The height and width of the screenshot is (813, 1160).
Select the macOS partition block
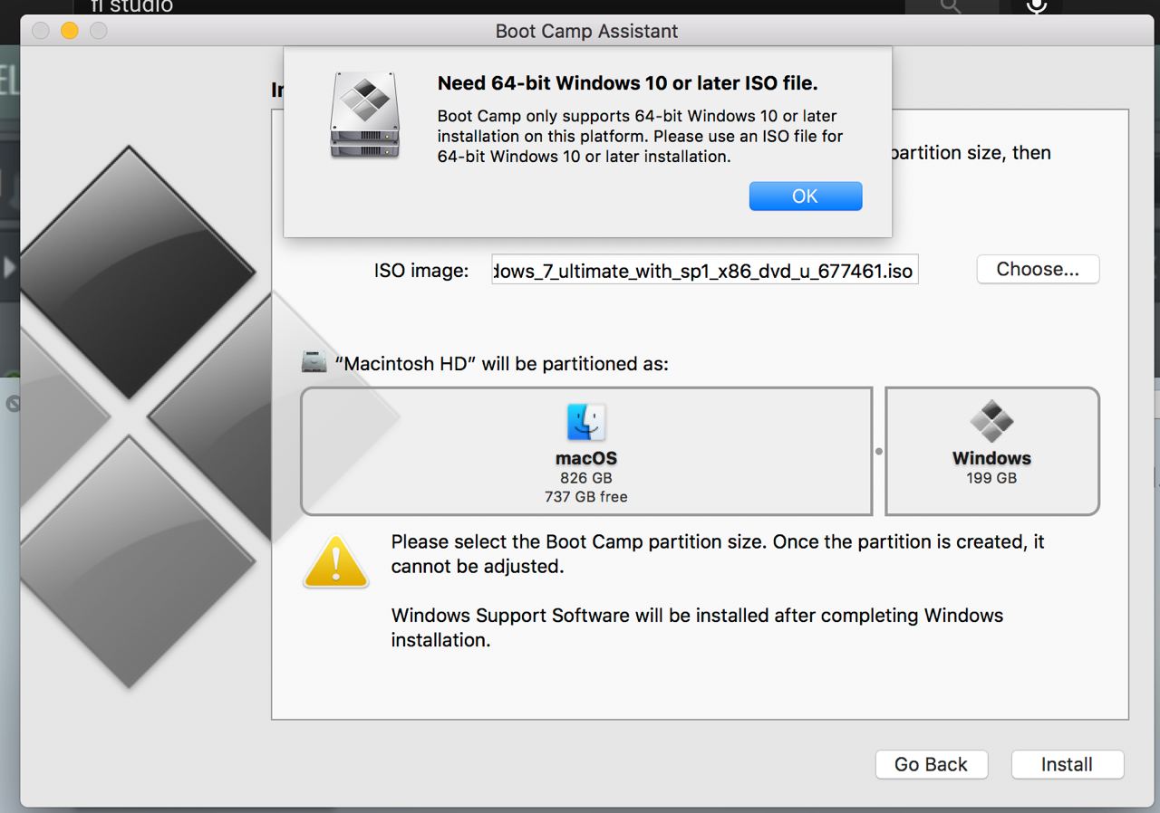tap(586, 451)
